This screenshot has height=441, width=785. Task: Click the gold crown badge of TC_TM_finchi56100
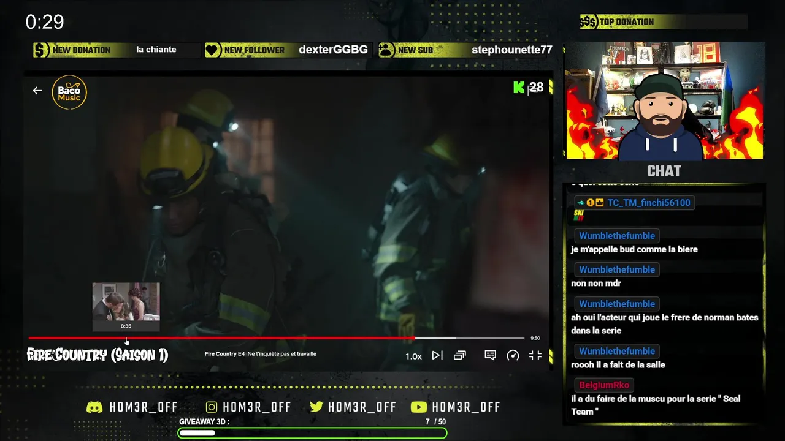pos(599,203)
